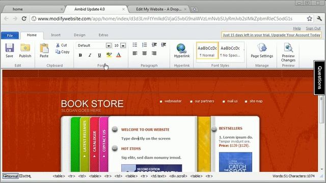Go back in the browser
This screenshot has height=183, width=326.
tap(6, 19)
